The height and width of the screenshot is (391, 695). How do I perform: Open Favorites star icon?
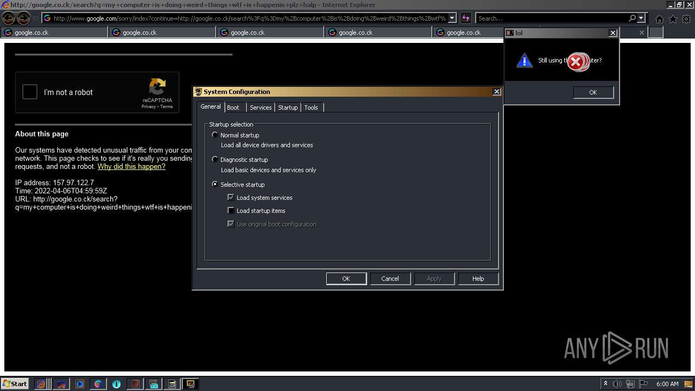click(673, 19)
